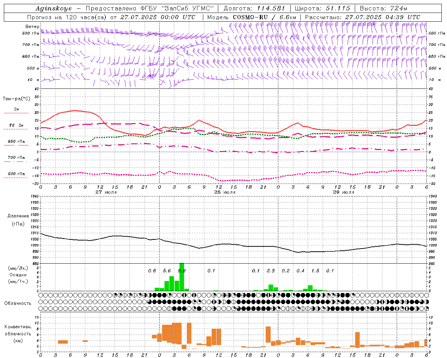This screenshot has height=358, width=447.
Task: Click the 3-hour precipitation value 5.6
Action: click(x=167, y=271)
